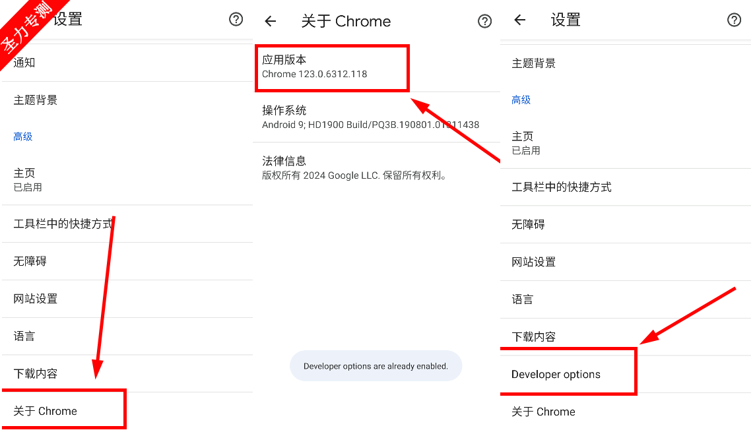Open help icon in About Chrome panel

click(484, 21)
